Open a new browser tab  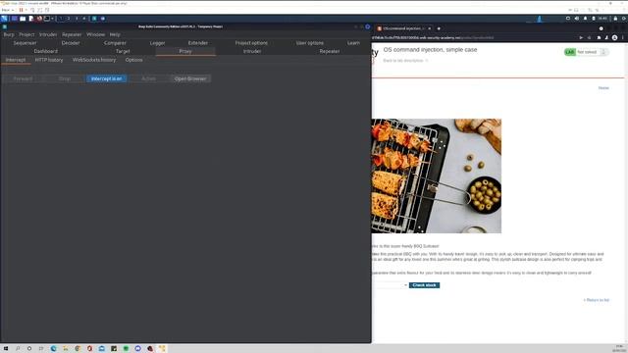tap(439, 28)
